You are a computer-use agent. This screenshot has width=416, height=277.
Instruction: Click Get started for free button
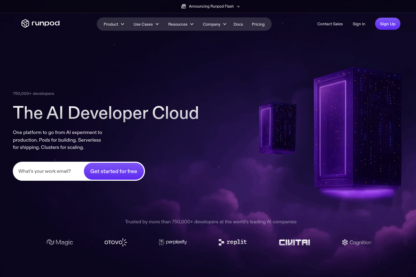point(114,171)
